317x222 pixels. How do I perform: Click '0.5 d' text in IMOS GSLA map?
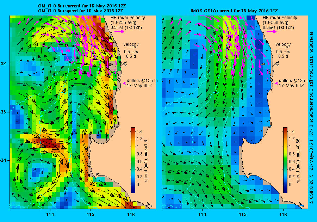283,56
